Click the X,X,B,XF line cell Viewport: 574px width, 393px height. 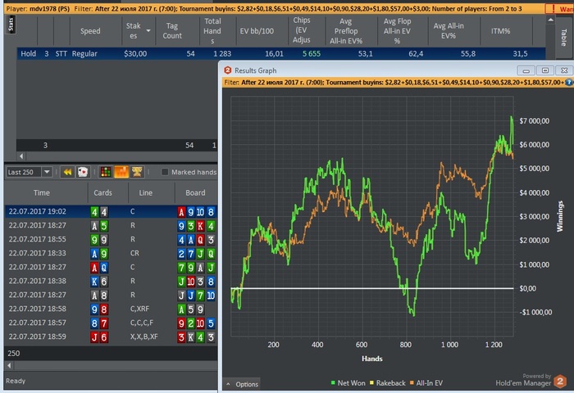point(143,337)
